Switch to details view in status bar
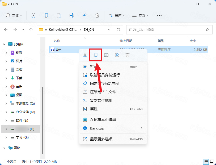The width and height of the screenshot is (216, 165). point(206,162)
